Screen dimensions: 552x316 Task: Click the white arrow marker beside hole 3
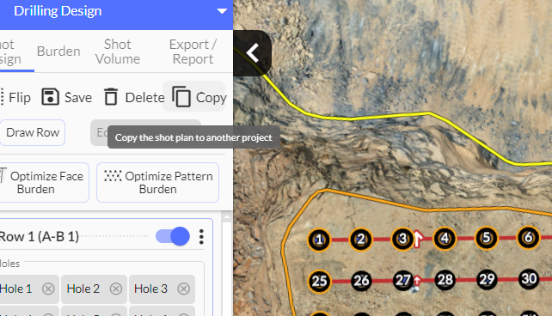[418, 239]
